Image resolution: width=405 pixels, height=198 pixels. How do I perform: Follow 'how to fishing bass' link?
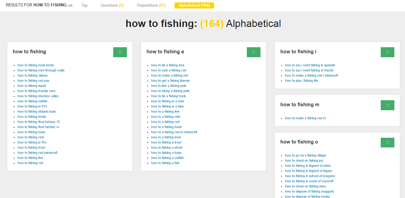point(31,132)
